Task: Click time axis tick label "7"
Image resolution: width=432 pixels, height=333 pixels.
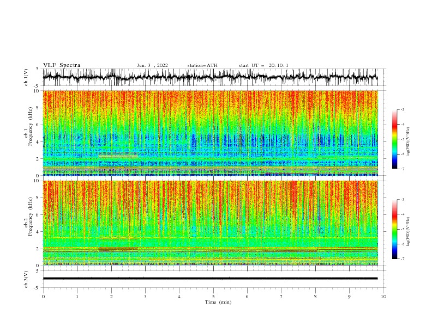Action: click(281, 297)
